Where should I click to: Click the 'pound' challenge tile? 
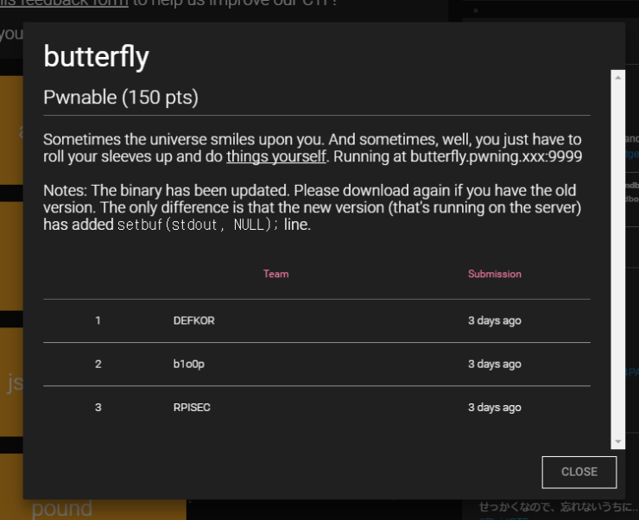click(62, 508)
